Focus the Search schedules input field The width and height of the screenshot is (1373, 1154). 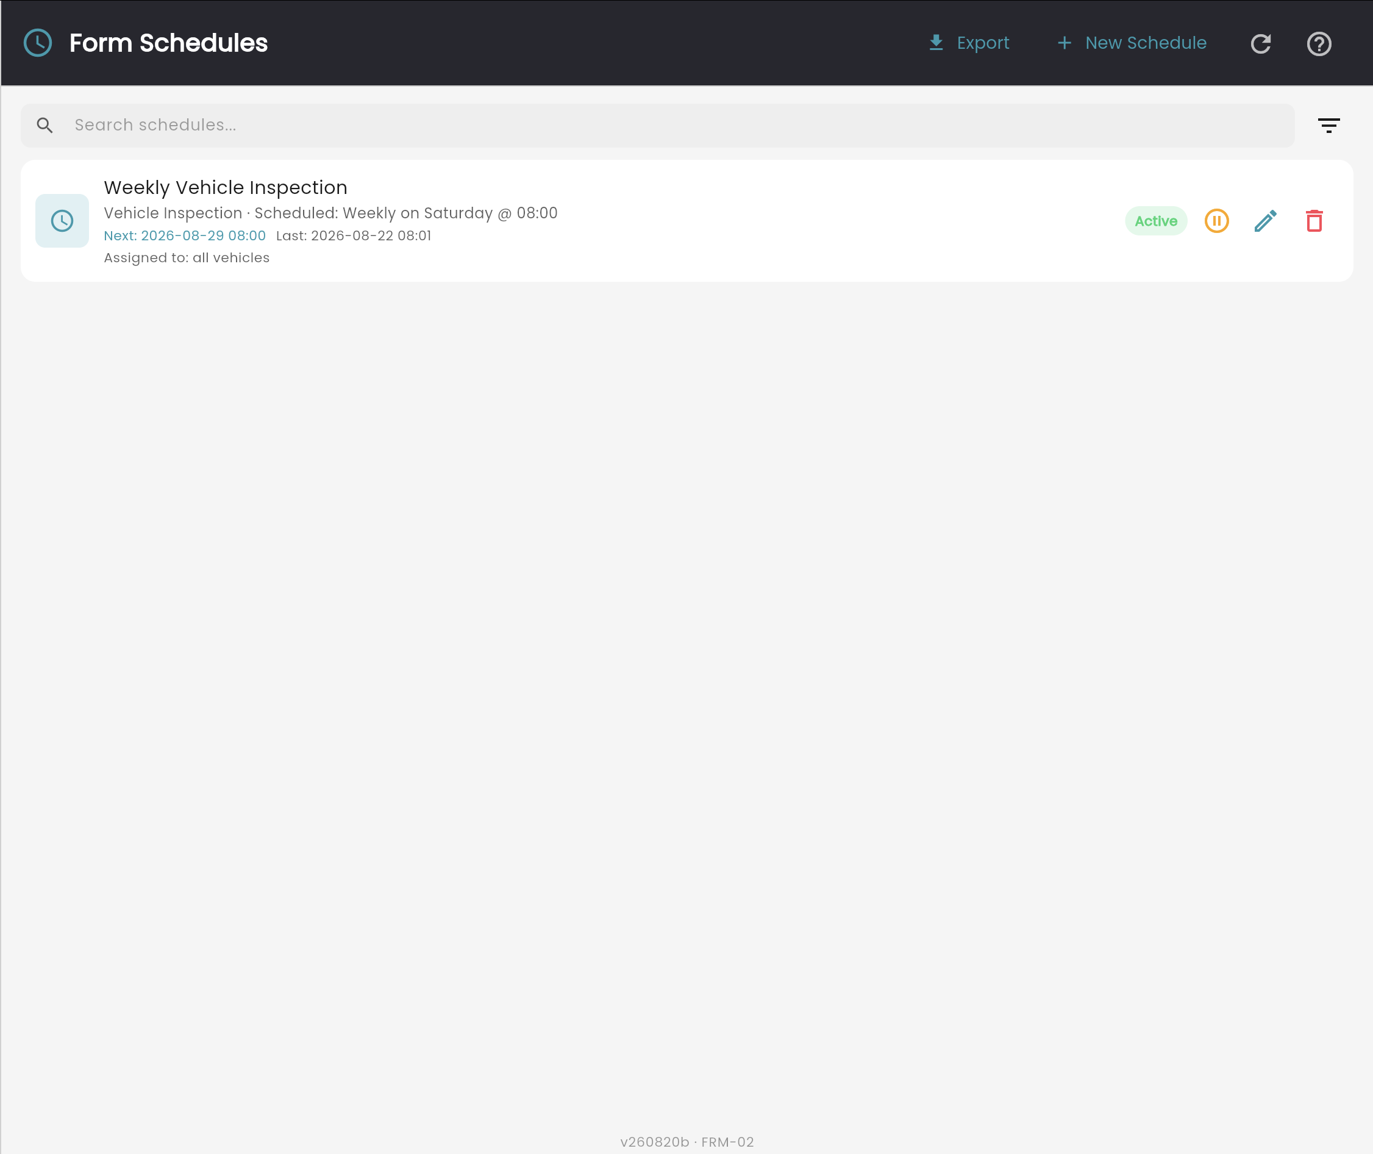[x=657, y=125]
